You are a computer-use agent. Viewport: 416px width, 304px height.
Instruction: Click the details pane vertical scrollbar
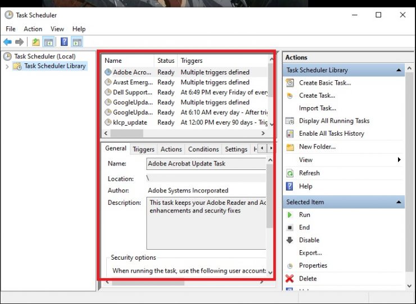270,196
